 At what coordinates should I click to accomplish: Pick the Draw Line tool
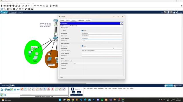coord(17,9)
